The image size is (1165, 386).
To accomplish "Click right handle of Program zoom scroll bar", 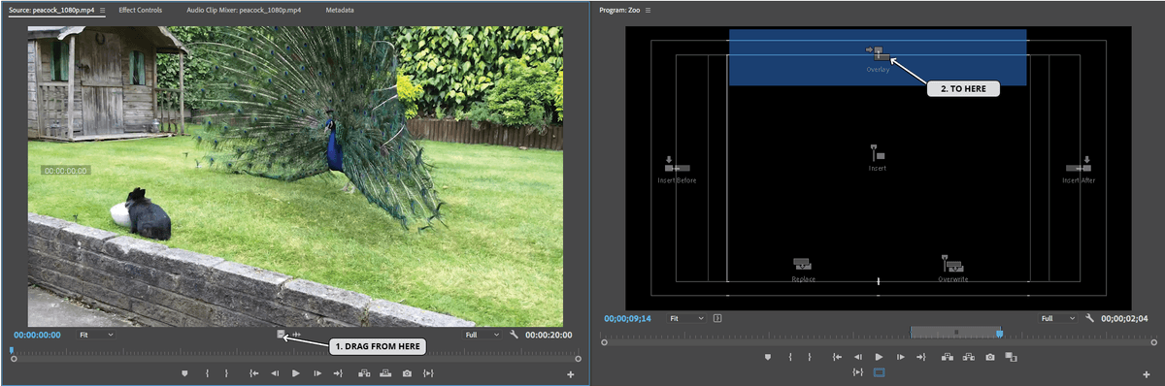I will pos(1154,342).
